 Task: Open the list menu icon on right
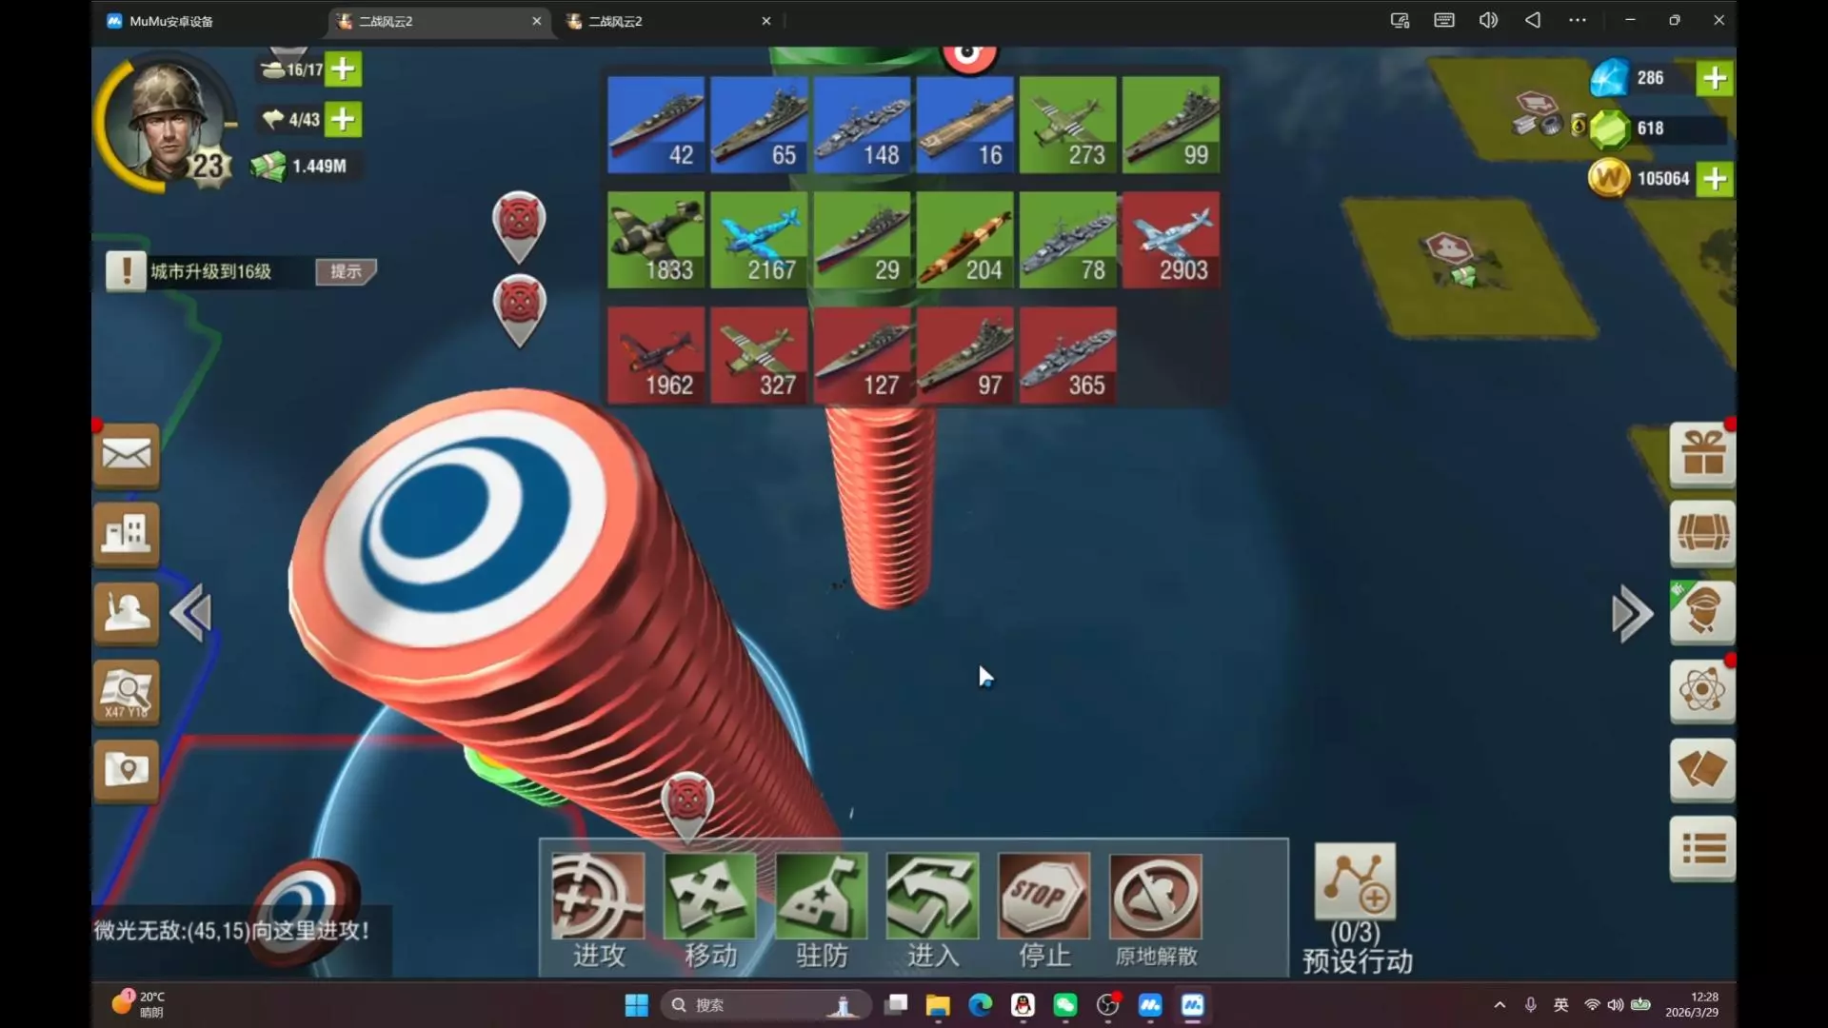click(x=1702, y=847)
